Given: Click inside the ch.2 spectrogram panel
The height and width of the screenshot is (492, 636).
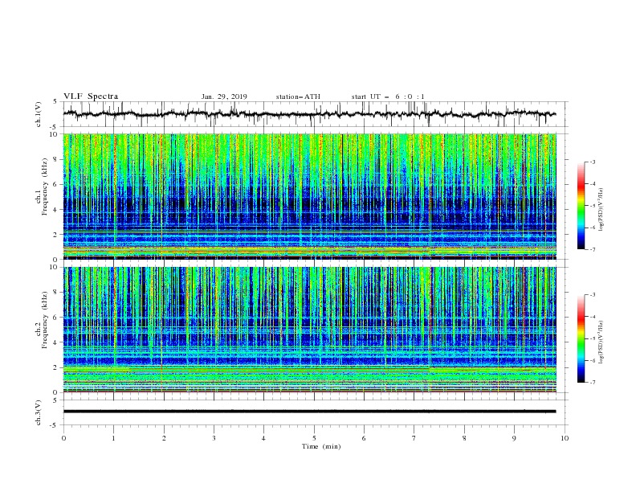Looking at the screenshot, I should tap(310, 330).
